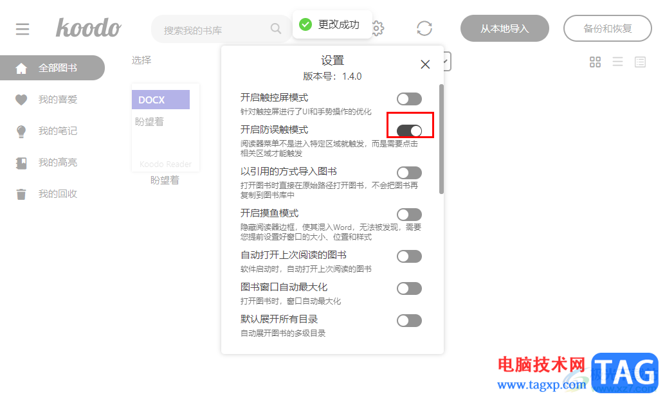Switch to list view icon
The width and height of the screenshot is (665, 399).
pyautogui.click(x=617, y=62)
